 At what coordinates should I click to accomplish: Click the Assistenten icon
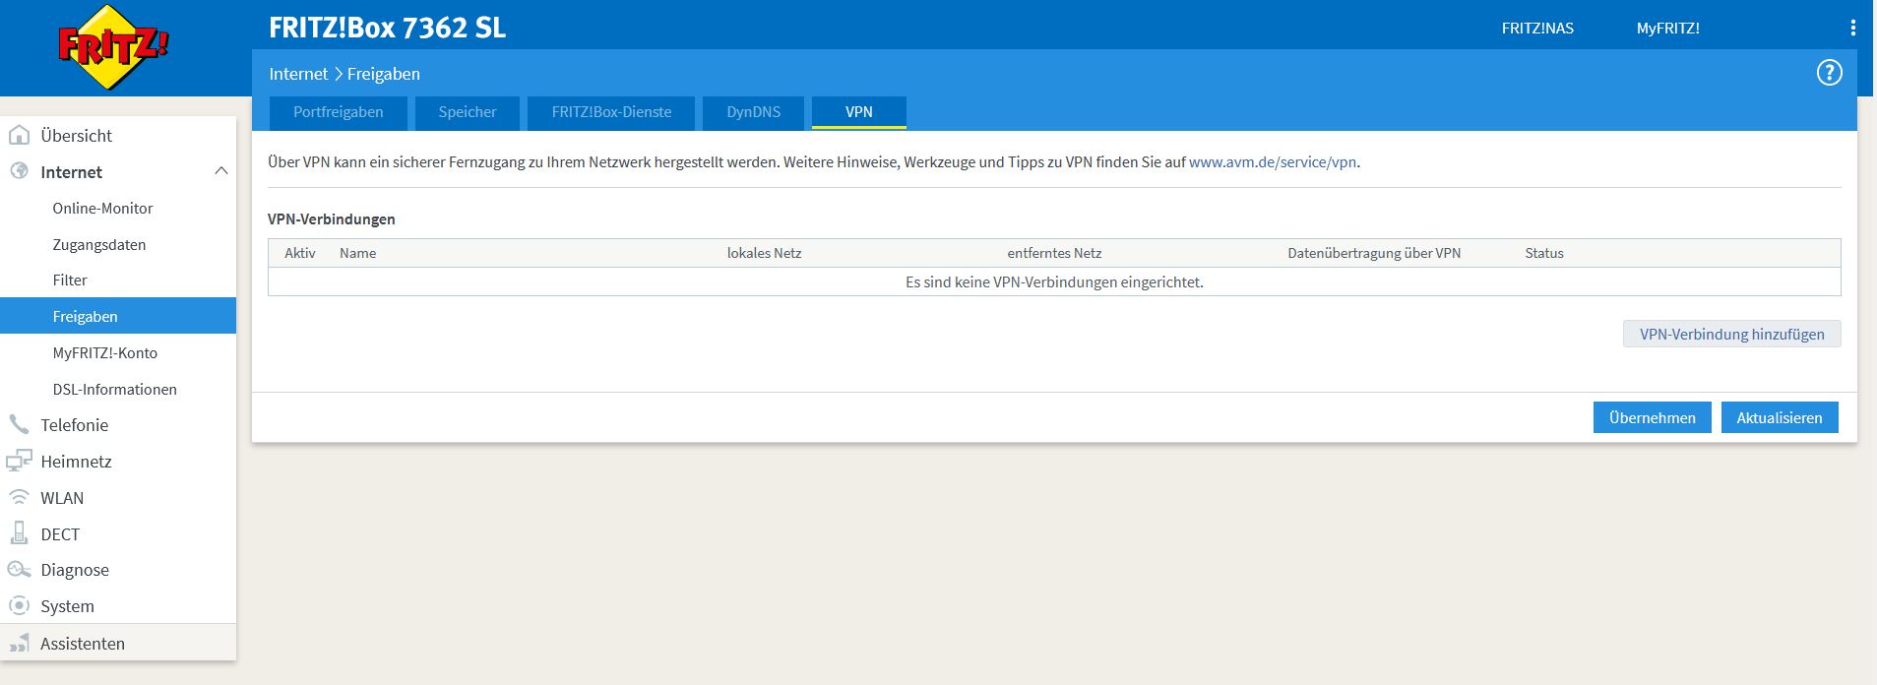point(19,644)
